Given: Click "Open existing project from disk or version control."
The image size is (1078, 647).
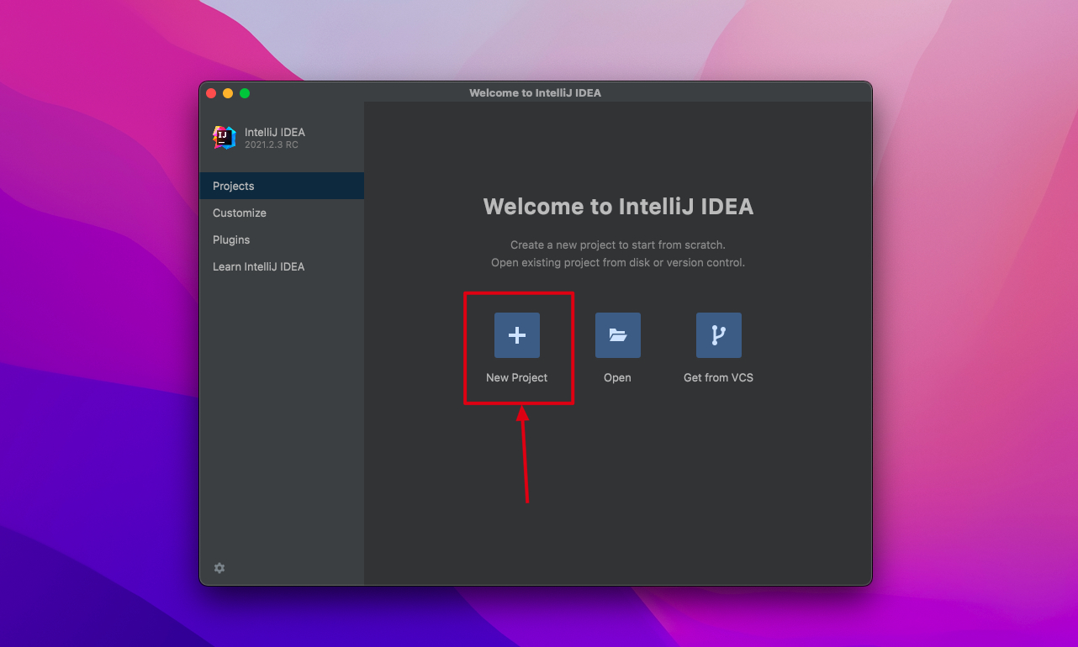Looking at the screenshot, I should [x=618, y=263].
